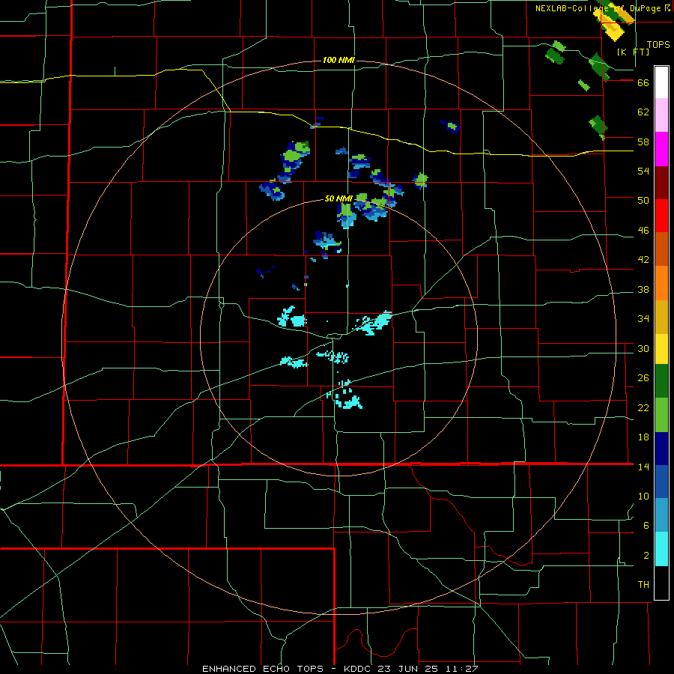This screenshot has width=674, height=674.
Task: Click the white swatch in the tops legend
Action: 661,82
